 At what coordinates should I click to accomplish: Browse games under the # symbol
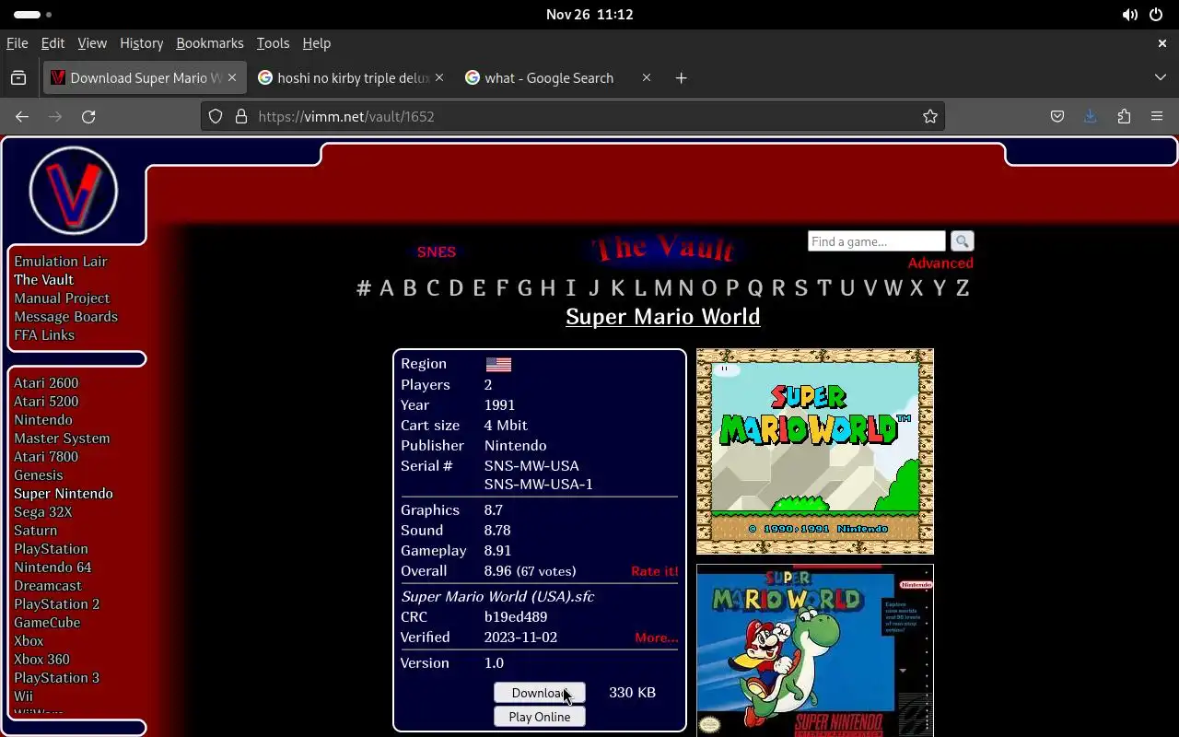[x=364, y=288]
